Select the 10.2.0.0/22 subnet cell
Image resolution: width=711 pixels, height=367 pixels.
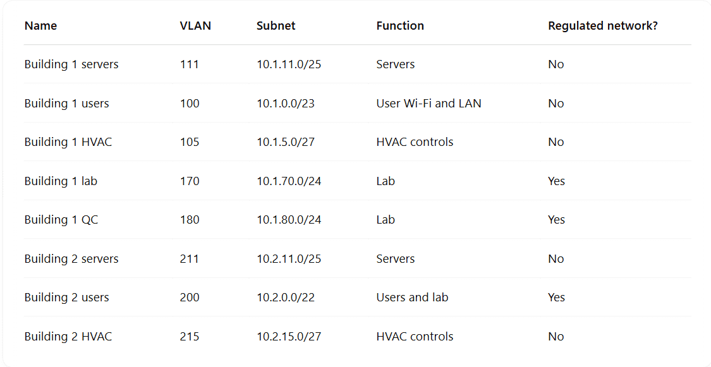coord(286,298)
